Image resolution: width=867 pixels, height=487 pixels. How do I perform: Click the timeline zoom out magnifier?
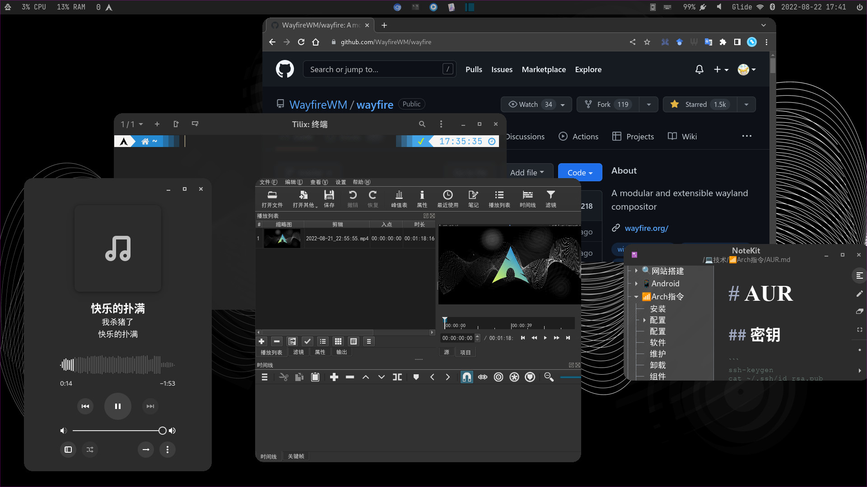click(x=549, y=377)
